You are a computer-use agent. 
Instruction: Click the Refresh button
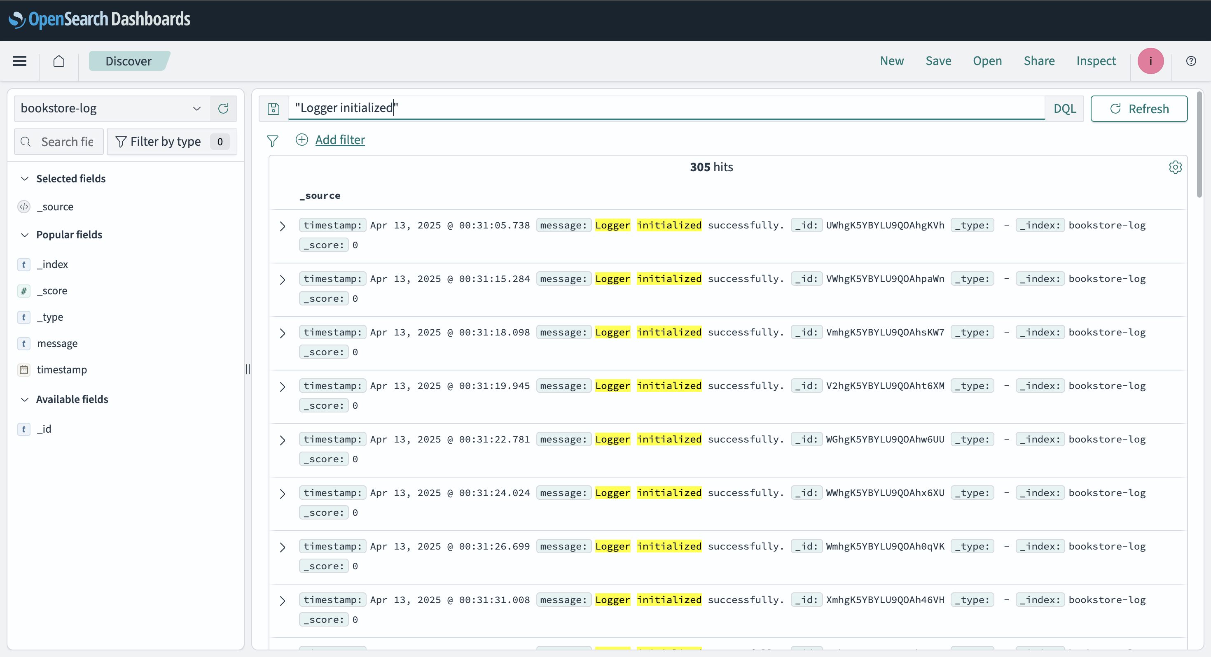click(x=1139, y=109)
